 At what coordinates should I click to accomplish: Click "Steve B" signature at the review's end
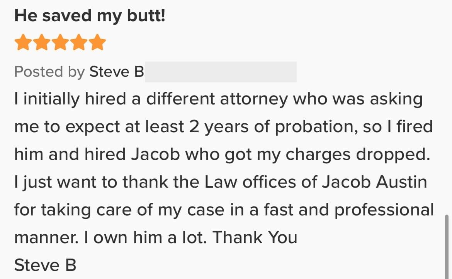tap(45, 265)
